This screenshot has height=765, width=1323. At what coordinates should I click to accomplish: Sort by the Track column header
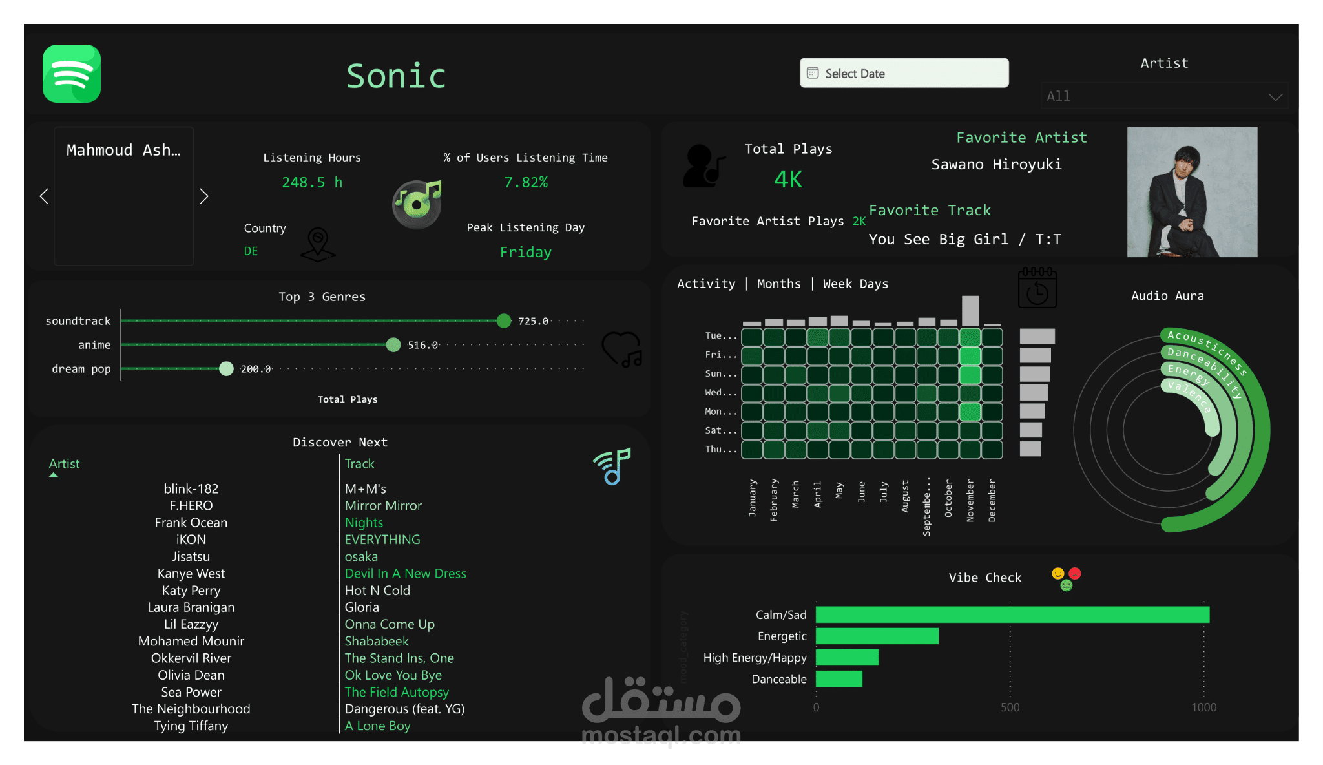point(359,464)
